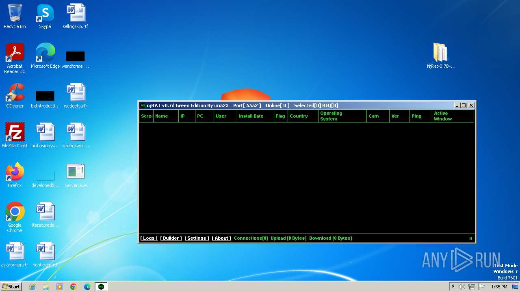Click the green H in njRAT status bar
Viewport: 520px width, 292px height.
click(471, 239)
